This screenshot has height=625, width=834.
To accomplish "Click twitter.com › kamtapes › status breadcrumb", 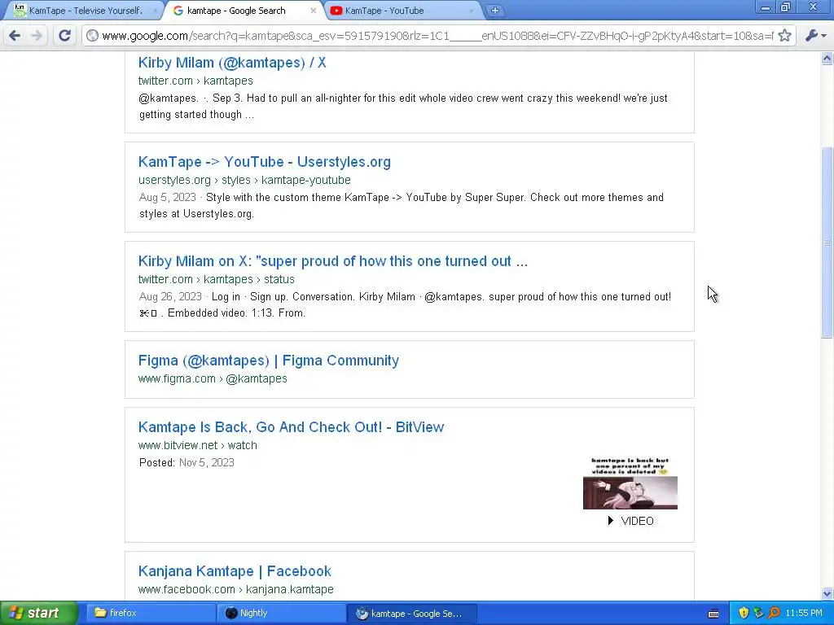I will pyautogui.click(x=217, y=280).
